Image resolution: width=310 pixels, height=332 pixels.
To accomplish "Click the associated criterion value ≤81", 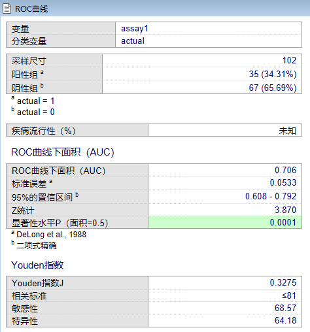I will point(289,295).
